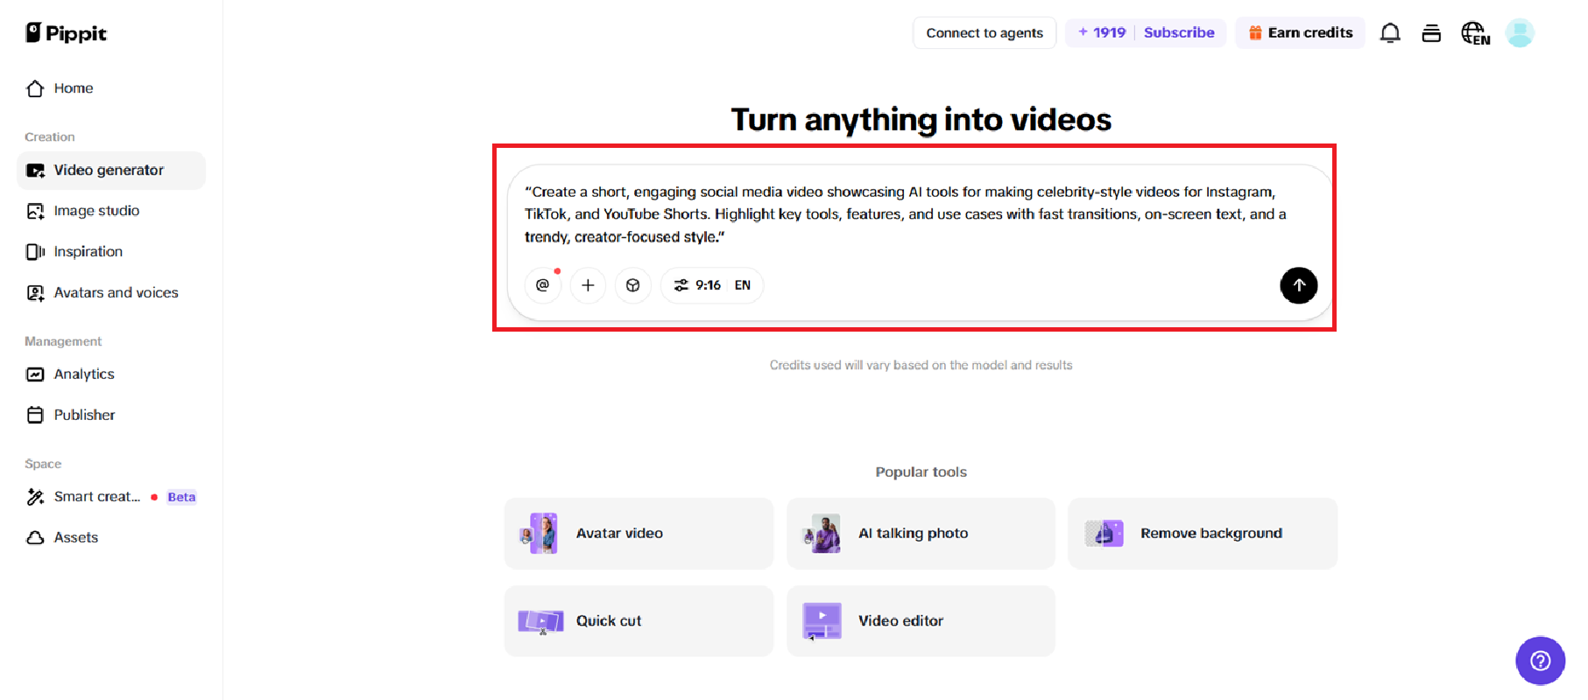The width and height of the screenshot is (1588, 700).
Task: Open Assets in sidebar
Action: coord(111,537)
